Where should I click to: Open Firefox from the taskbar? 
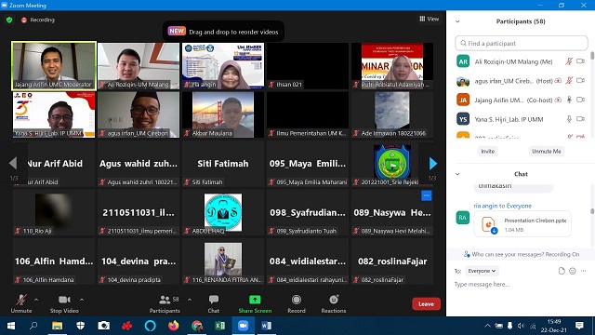(174, 326)
